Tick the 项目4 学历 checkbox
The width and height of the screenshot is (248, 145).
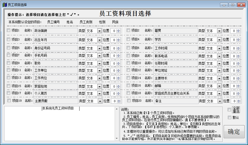[x=128, y=39]
